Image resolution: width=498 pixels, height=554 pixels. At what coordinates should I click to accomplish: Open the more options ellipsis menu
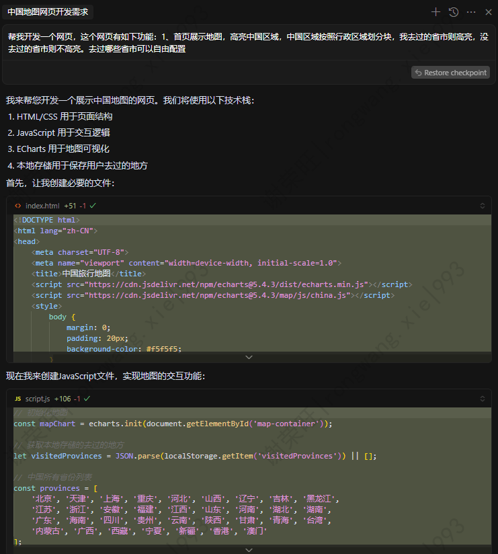click(471, 12)
